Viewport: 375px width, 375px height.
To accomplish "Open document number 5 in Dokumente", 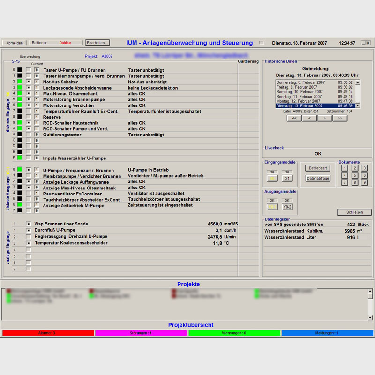I will 355,175.
